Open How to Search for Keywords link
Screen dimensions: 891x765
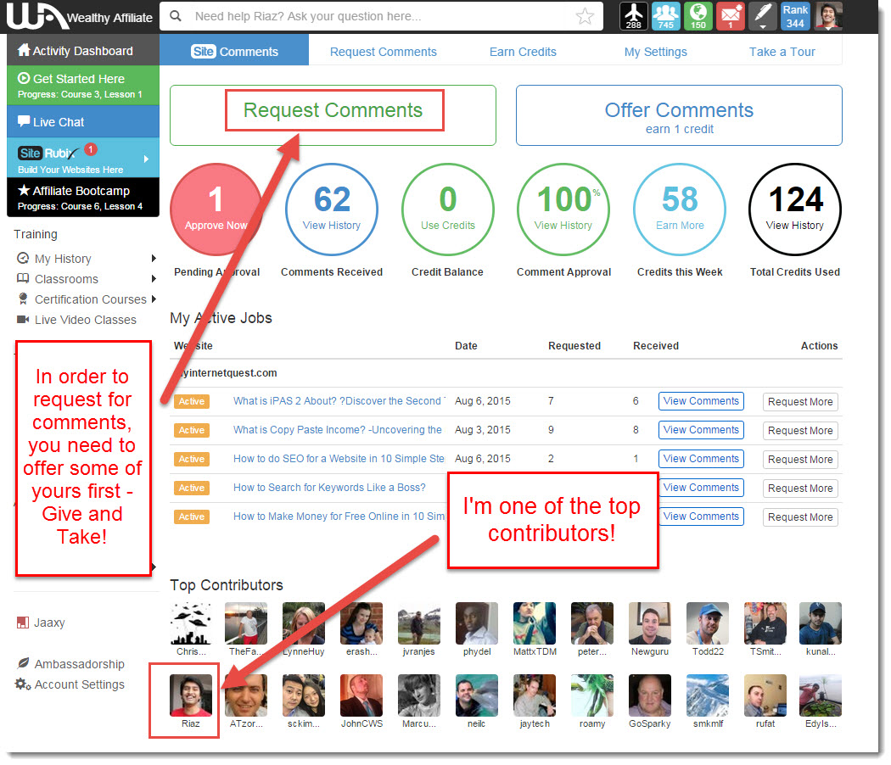pos(329,488)
